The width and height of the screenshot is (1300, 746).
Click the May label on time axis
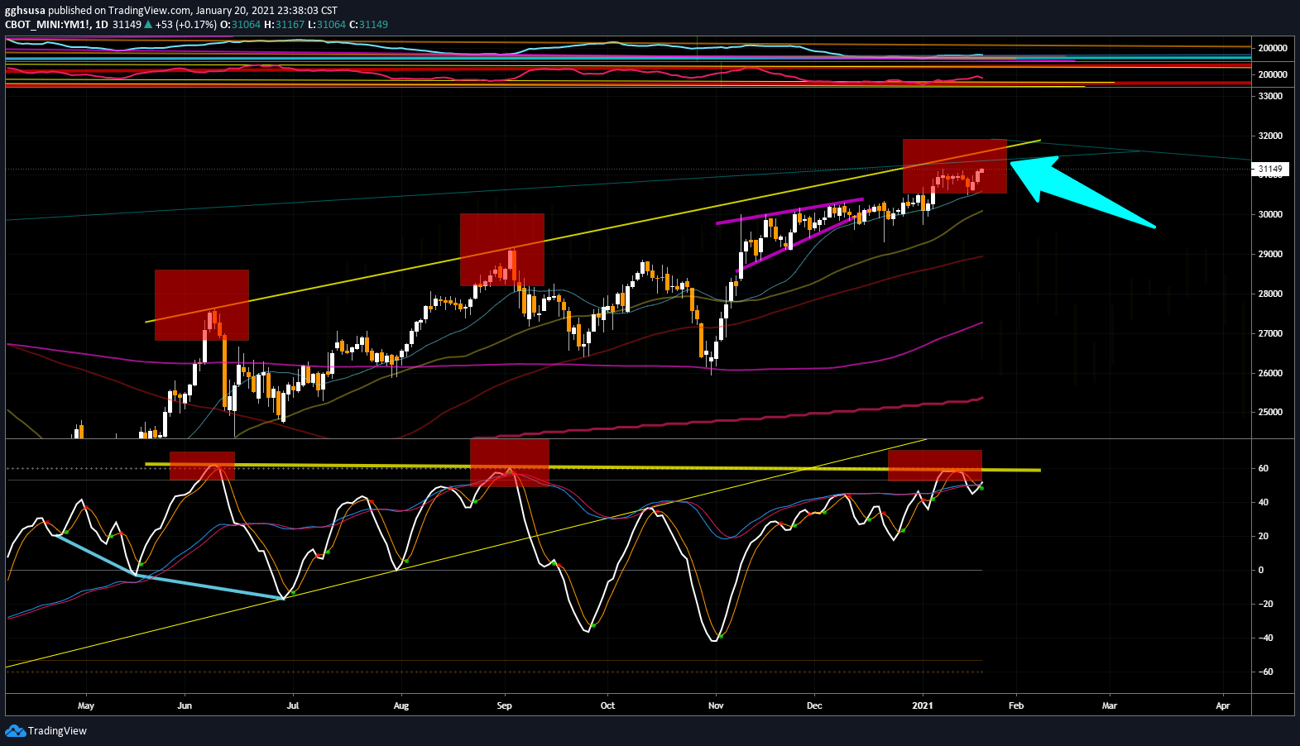pos(86,705)
